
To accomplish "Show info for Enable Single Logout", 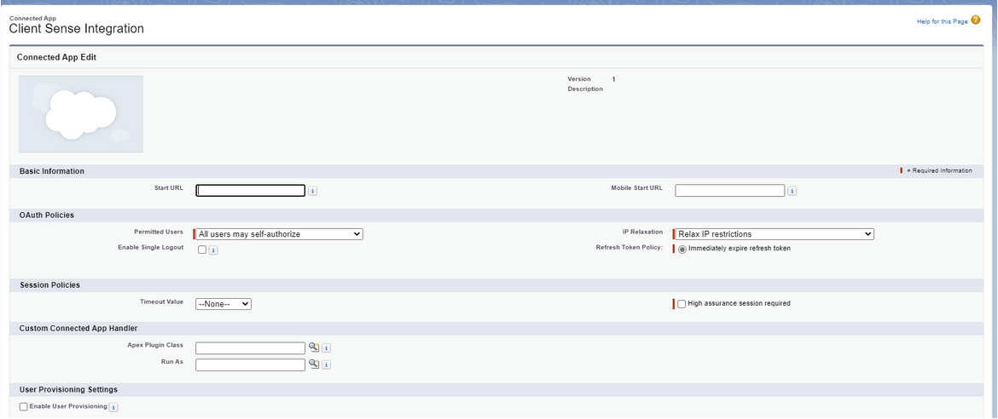I will (x=213, y=250).
